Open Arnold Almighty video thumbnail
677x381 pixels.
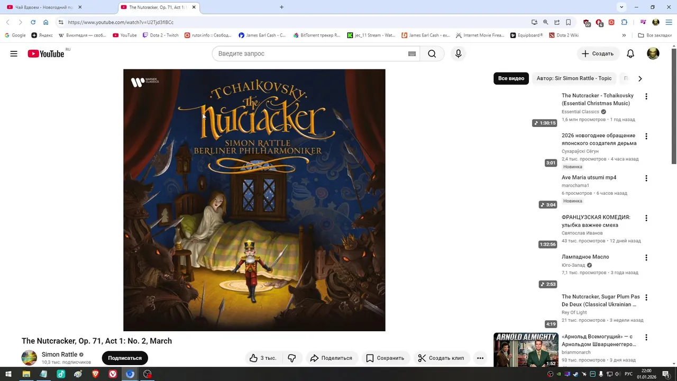coord(526,350)
